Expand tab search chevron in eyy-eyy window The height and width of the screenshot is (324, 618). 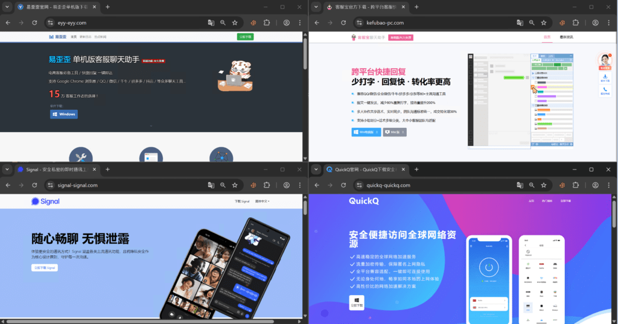tap(8, 7)
